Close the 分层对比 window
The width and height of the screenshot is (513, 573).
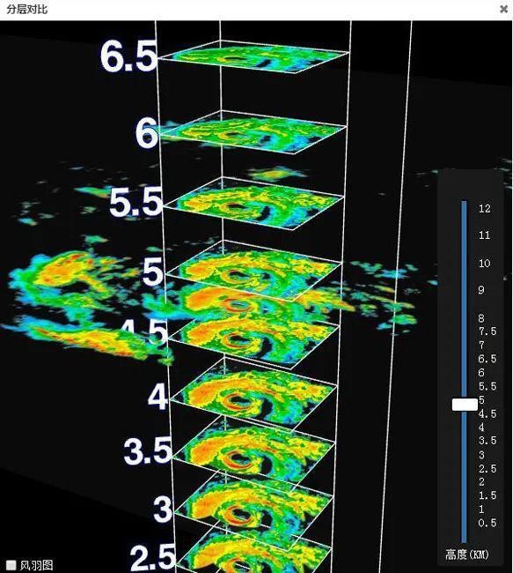click(504, 9)
